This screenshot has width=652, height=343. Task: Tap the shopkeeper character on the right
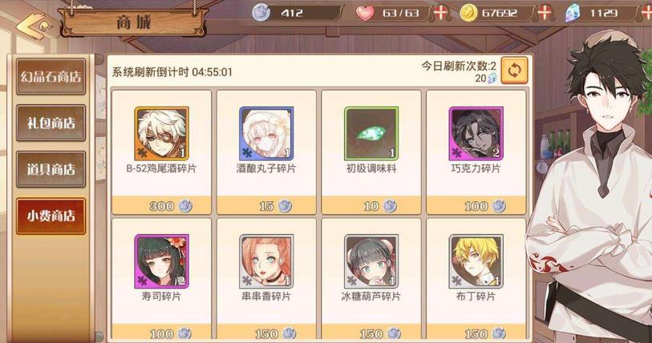pyautogui.click(x=590, y=192)
